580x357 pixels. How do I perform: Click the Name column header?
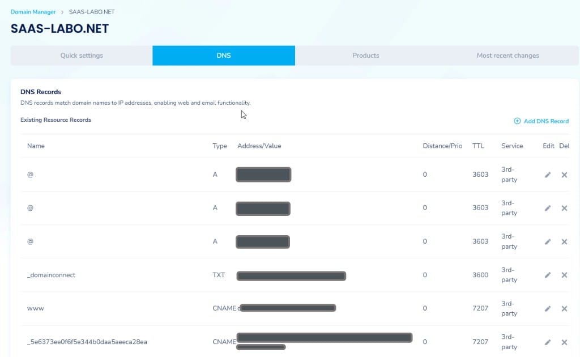pyautogui.click(x=36, y=146)
